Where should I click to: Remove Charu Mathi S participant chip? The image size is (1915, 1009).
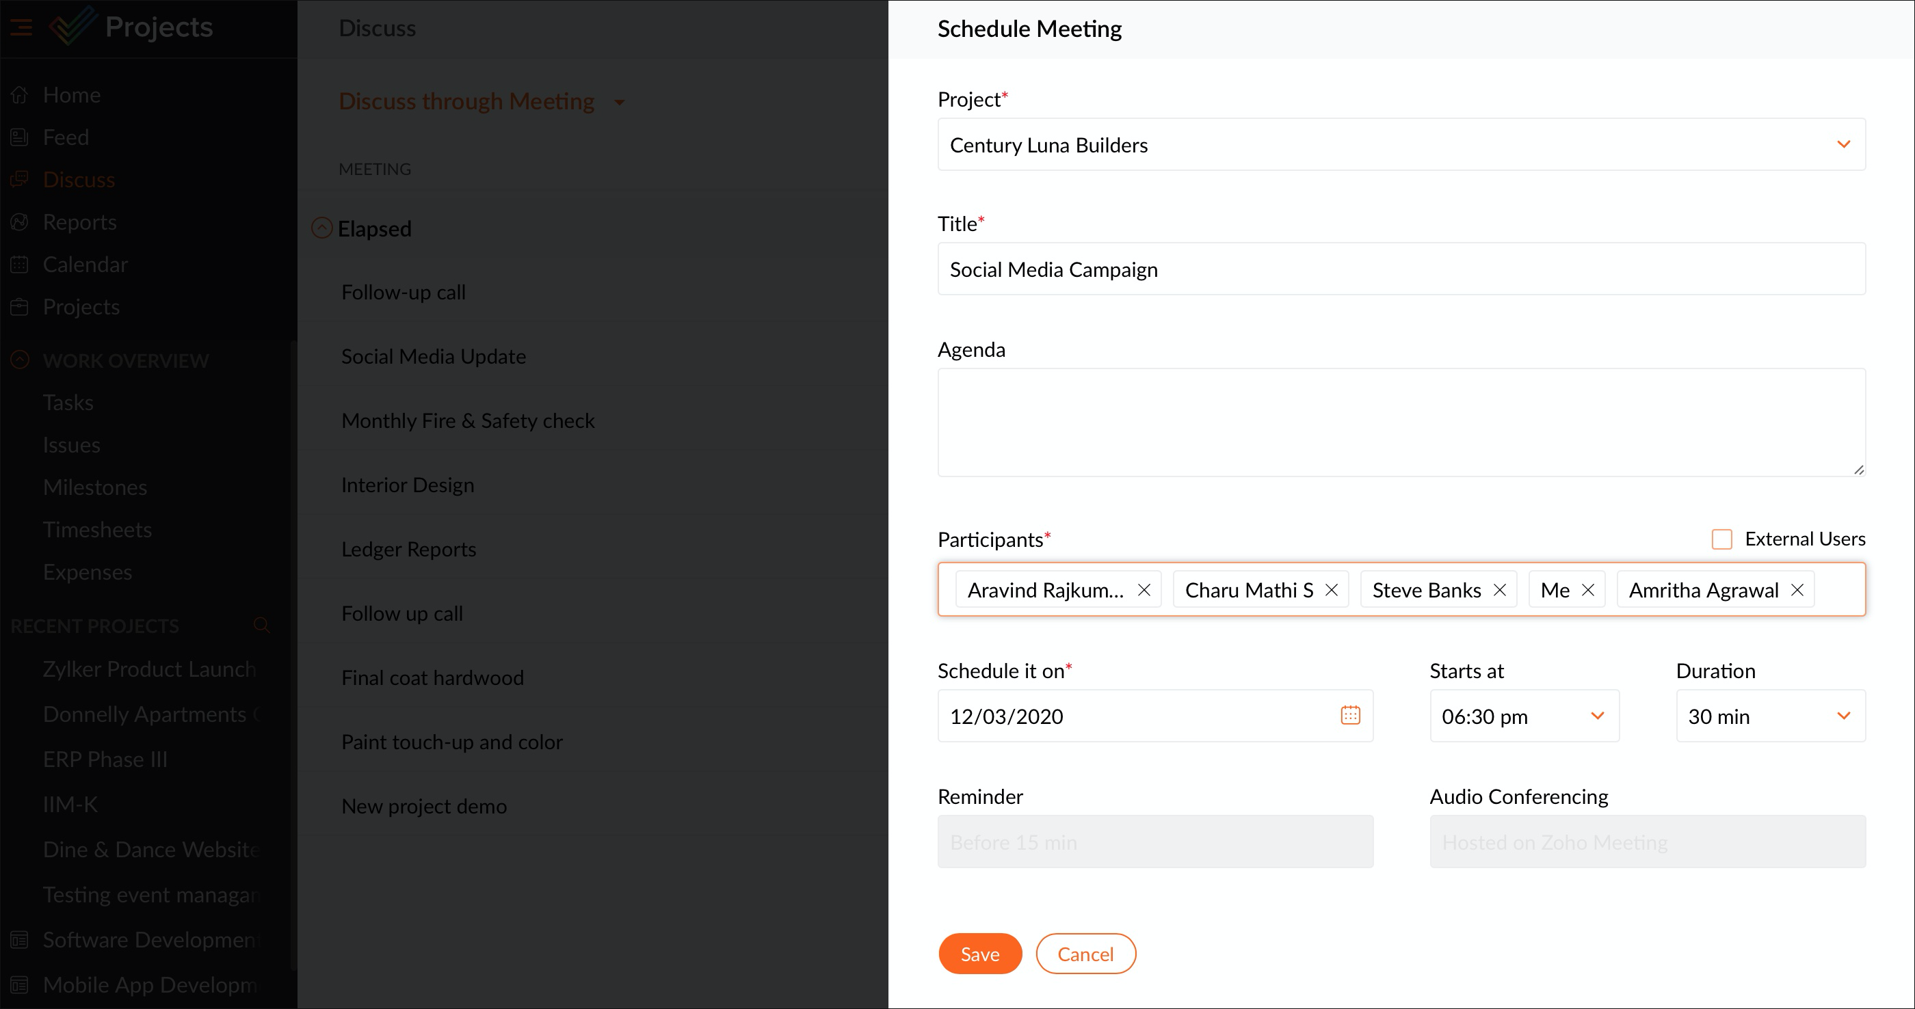pos(1332,590)
